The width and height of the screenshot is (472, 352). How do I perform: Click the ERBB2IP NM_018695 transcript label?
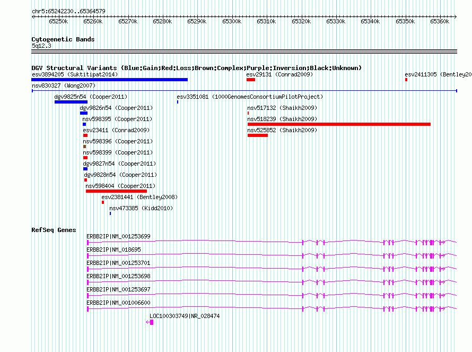pos(113,250)
